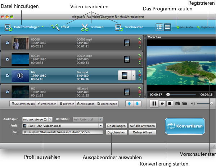This screenshot has height=168, width=216.
Task: Click Auf alle anwenden button
Action: 142,126
